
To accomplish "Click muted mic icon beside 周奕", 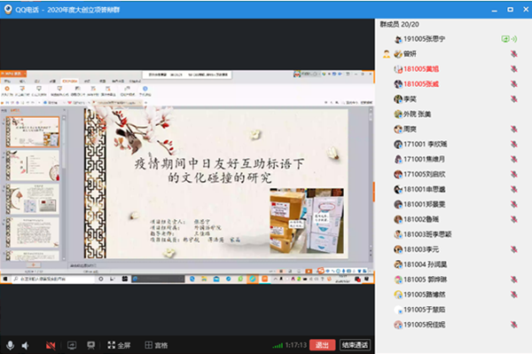I will [x=514, y=129].
